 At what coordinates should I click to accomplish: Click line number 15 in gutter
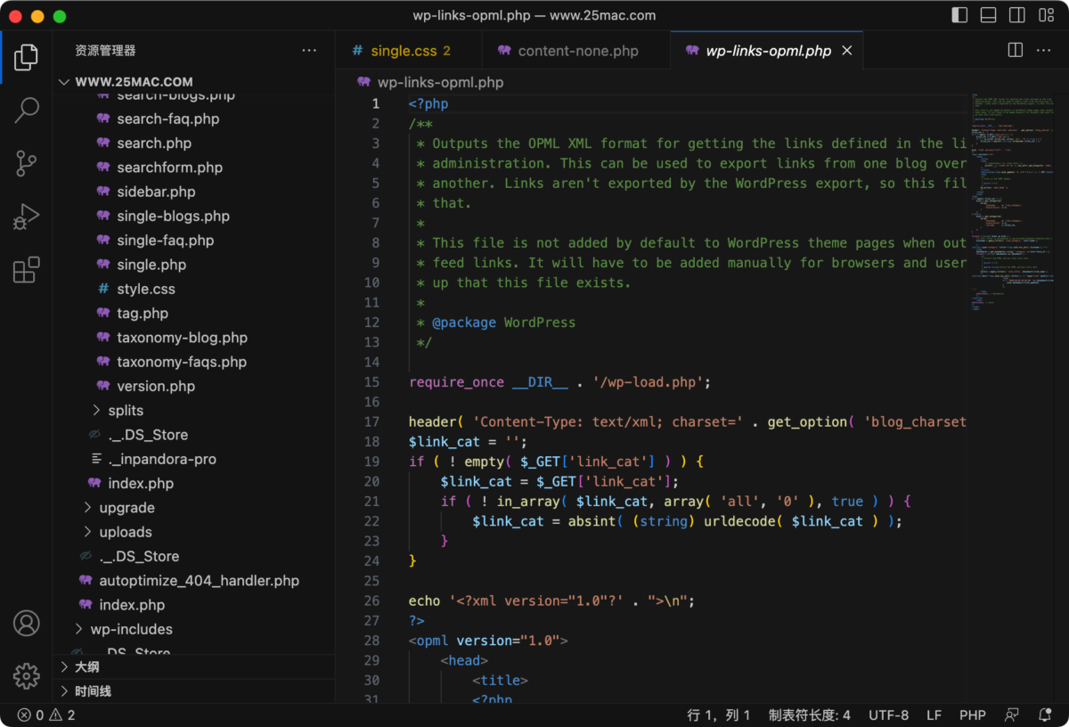[x=371, y=382]
